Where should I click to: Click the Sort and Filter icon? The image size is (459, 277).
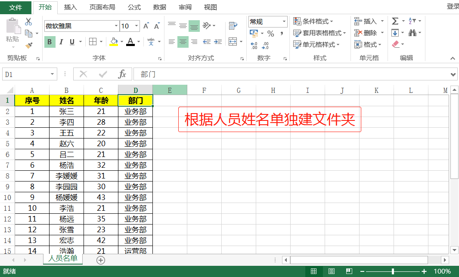(412, 21)
